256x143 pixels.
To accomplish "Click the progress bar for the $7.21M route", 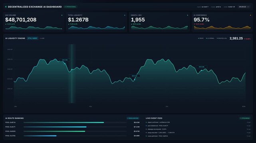I will pyautogui.click(x=75, y=127).
